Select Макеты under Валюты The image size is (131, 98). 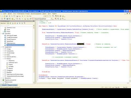pyautogui.click(x=11, y=68)
